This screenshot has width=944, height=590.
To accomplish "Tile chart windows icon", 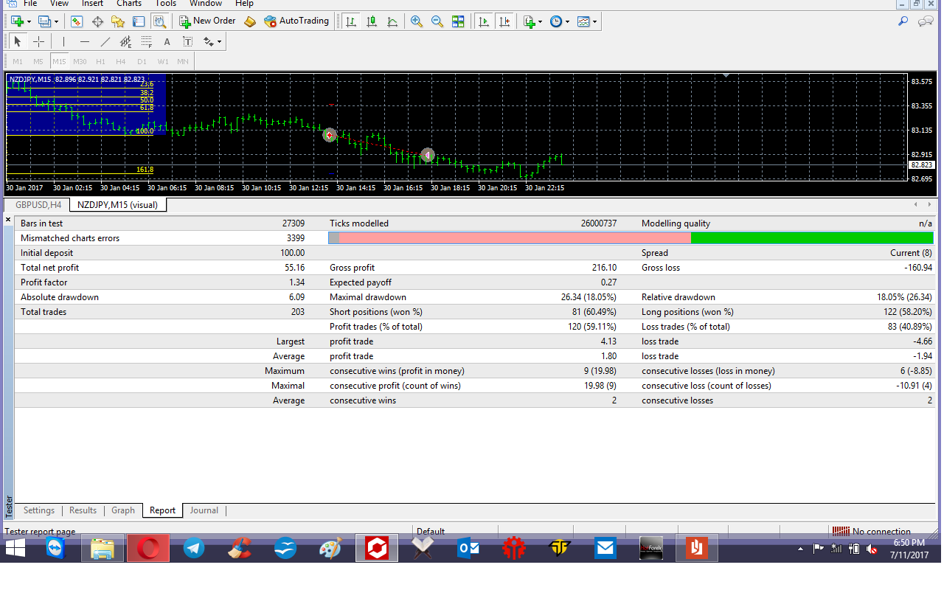I will tap(458, 21).
